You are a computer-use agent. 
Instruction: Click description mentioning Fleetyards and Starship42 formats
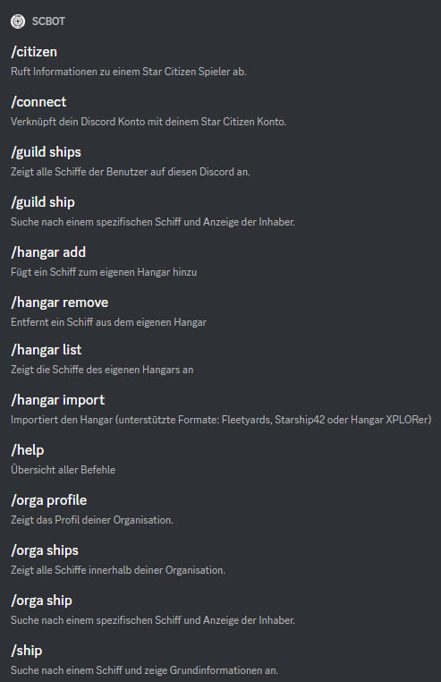tap(221, 420)
